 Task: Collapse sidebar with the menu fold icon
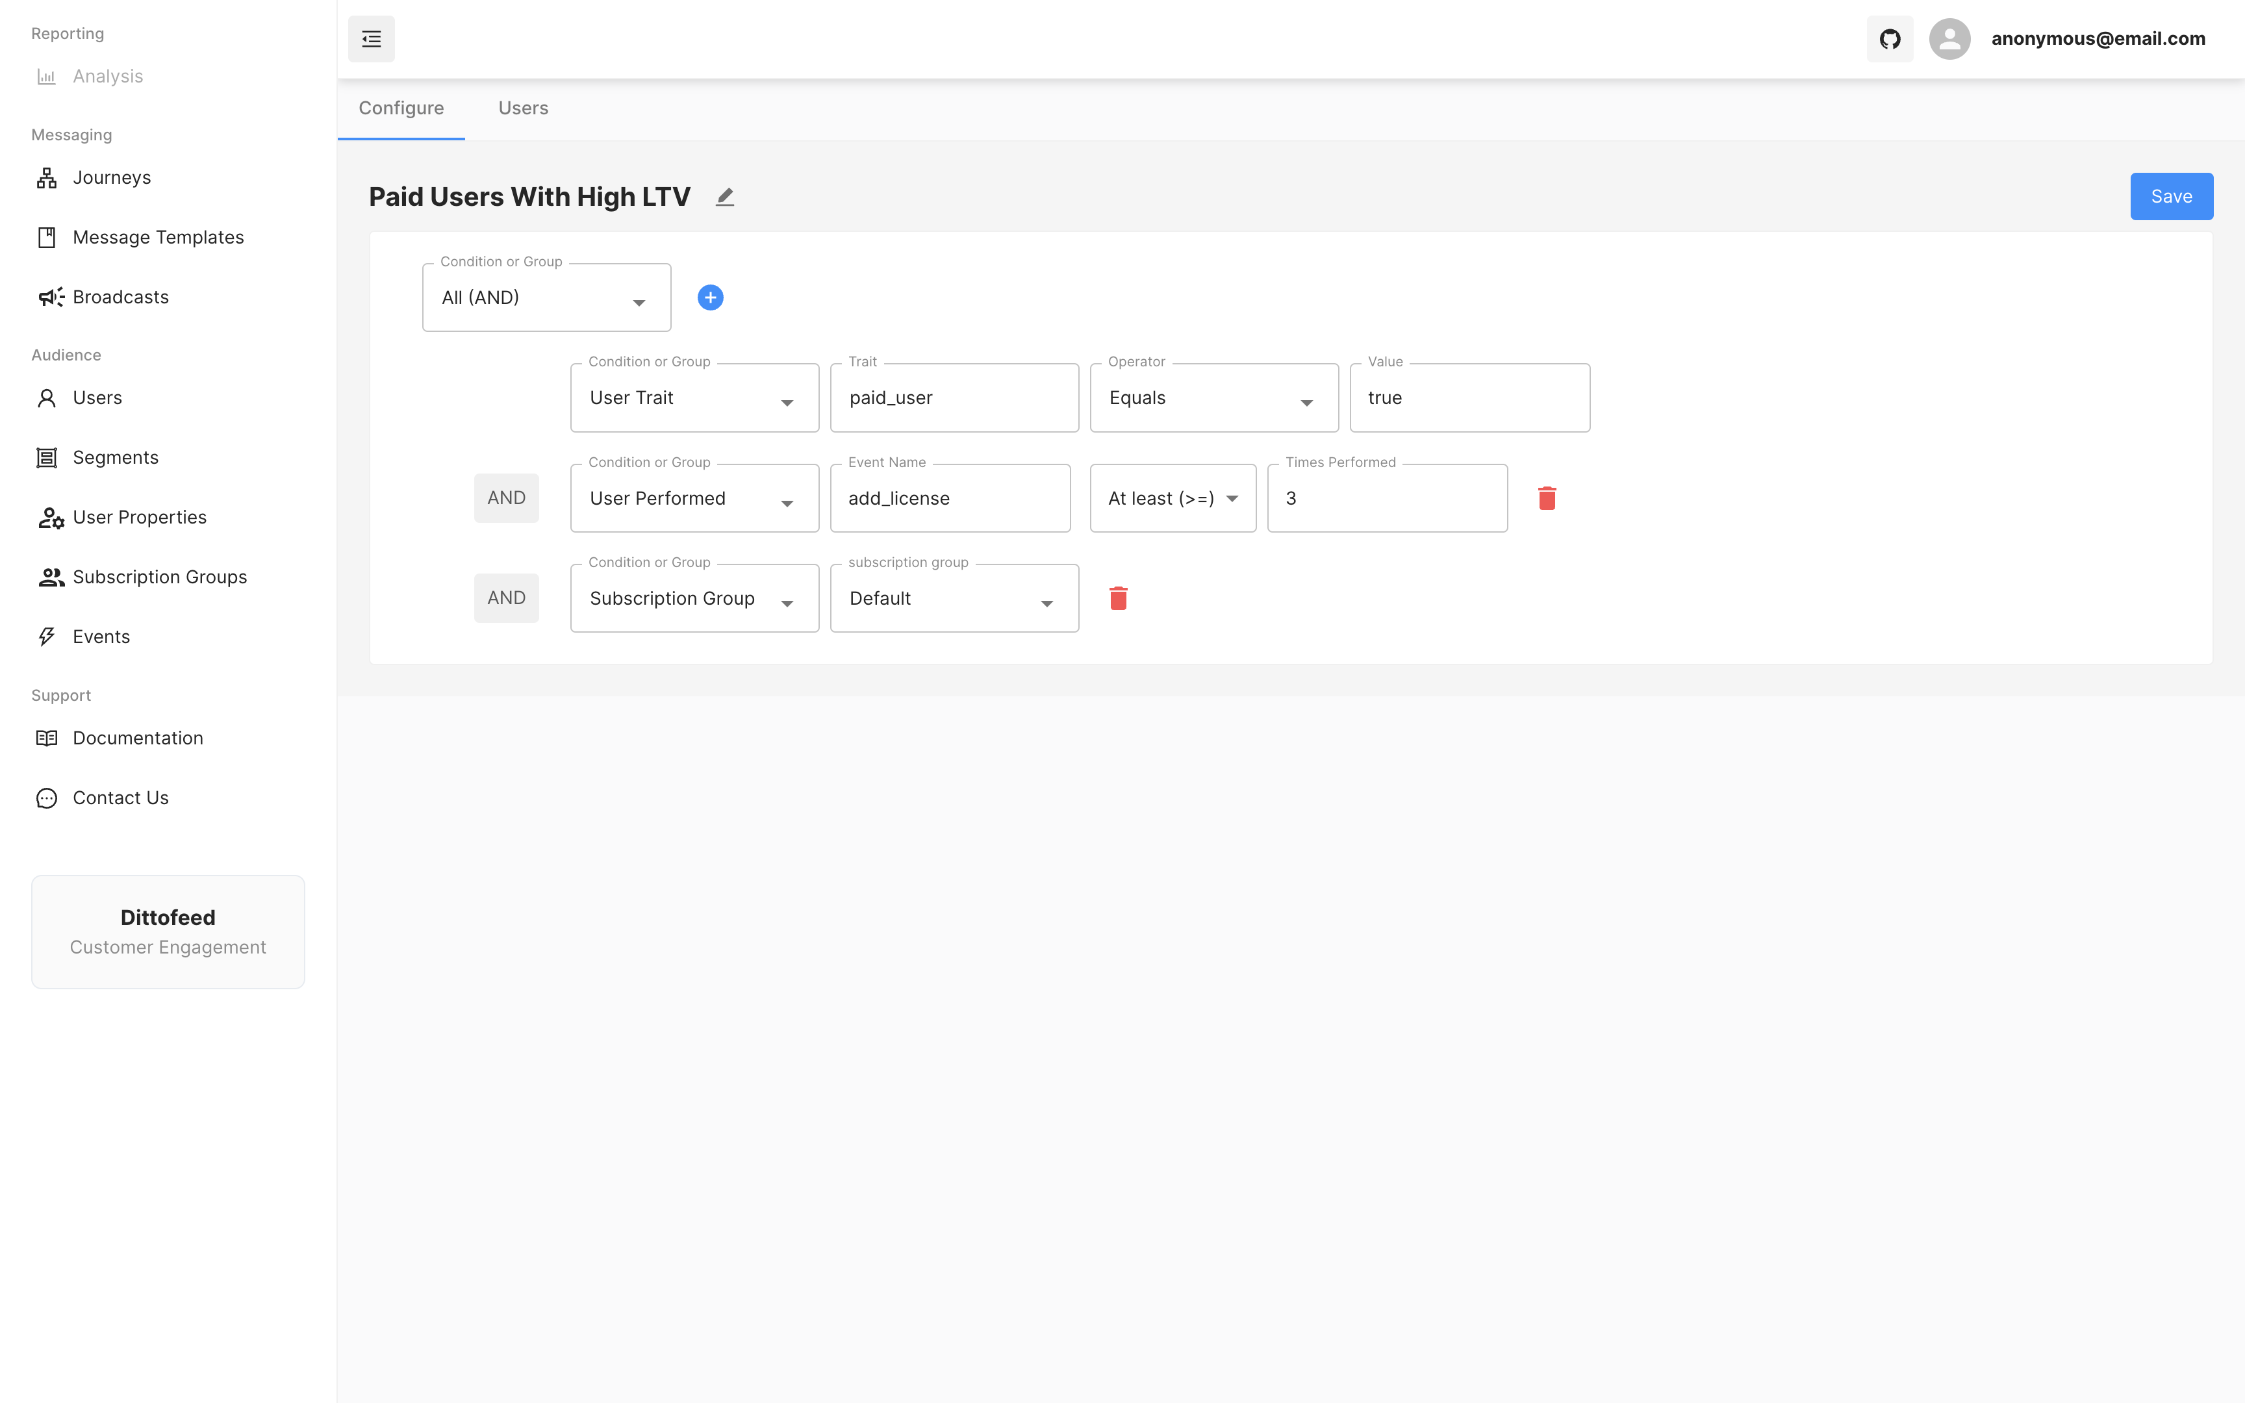371,39
